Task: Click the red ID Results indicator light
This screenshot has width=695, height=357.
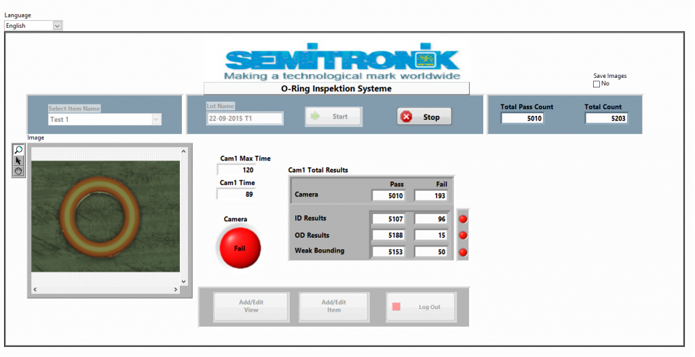Action: tap(464, 219)
